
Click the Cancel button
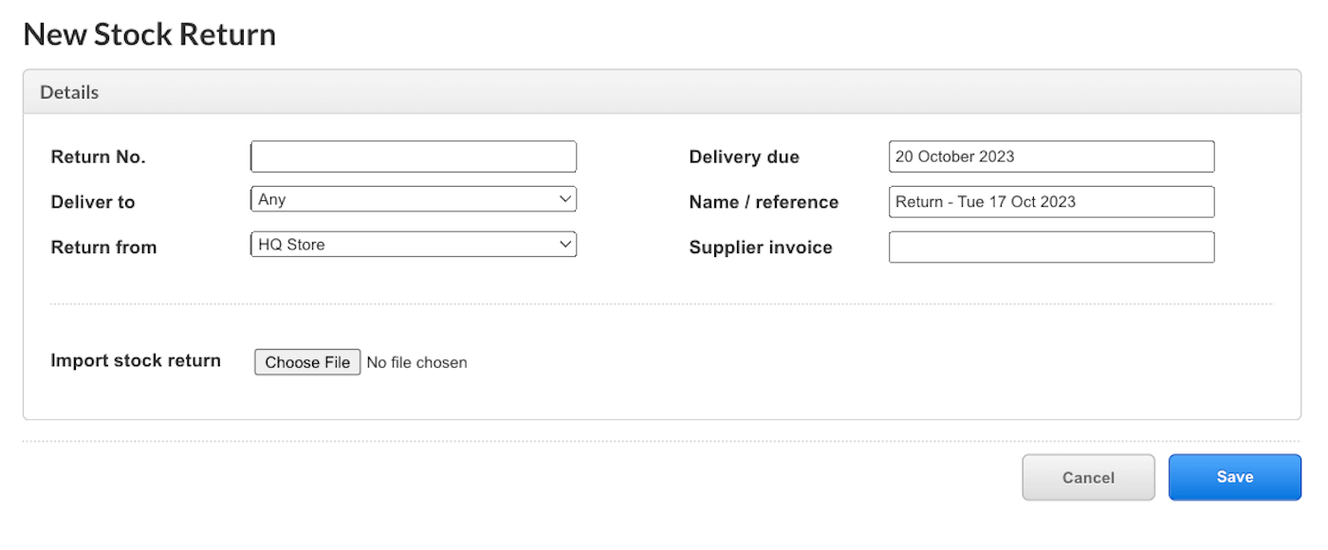pyautogui.click(x=1088, y=477)
